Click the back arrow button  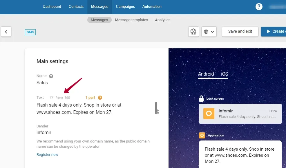[x=6, y=32]
